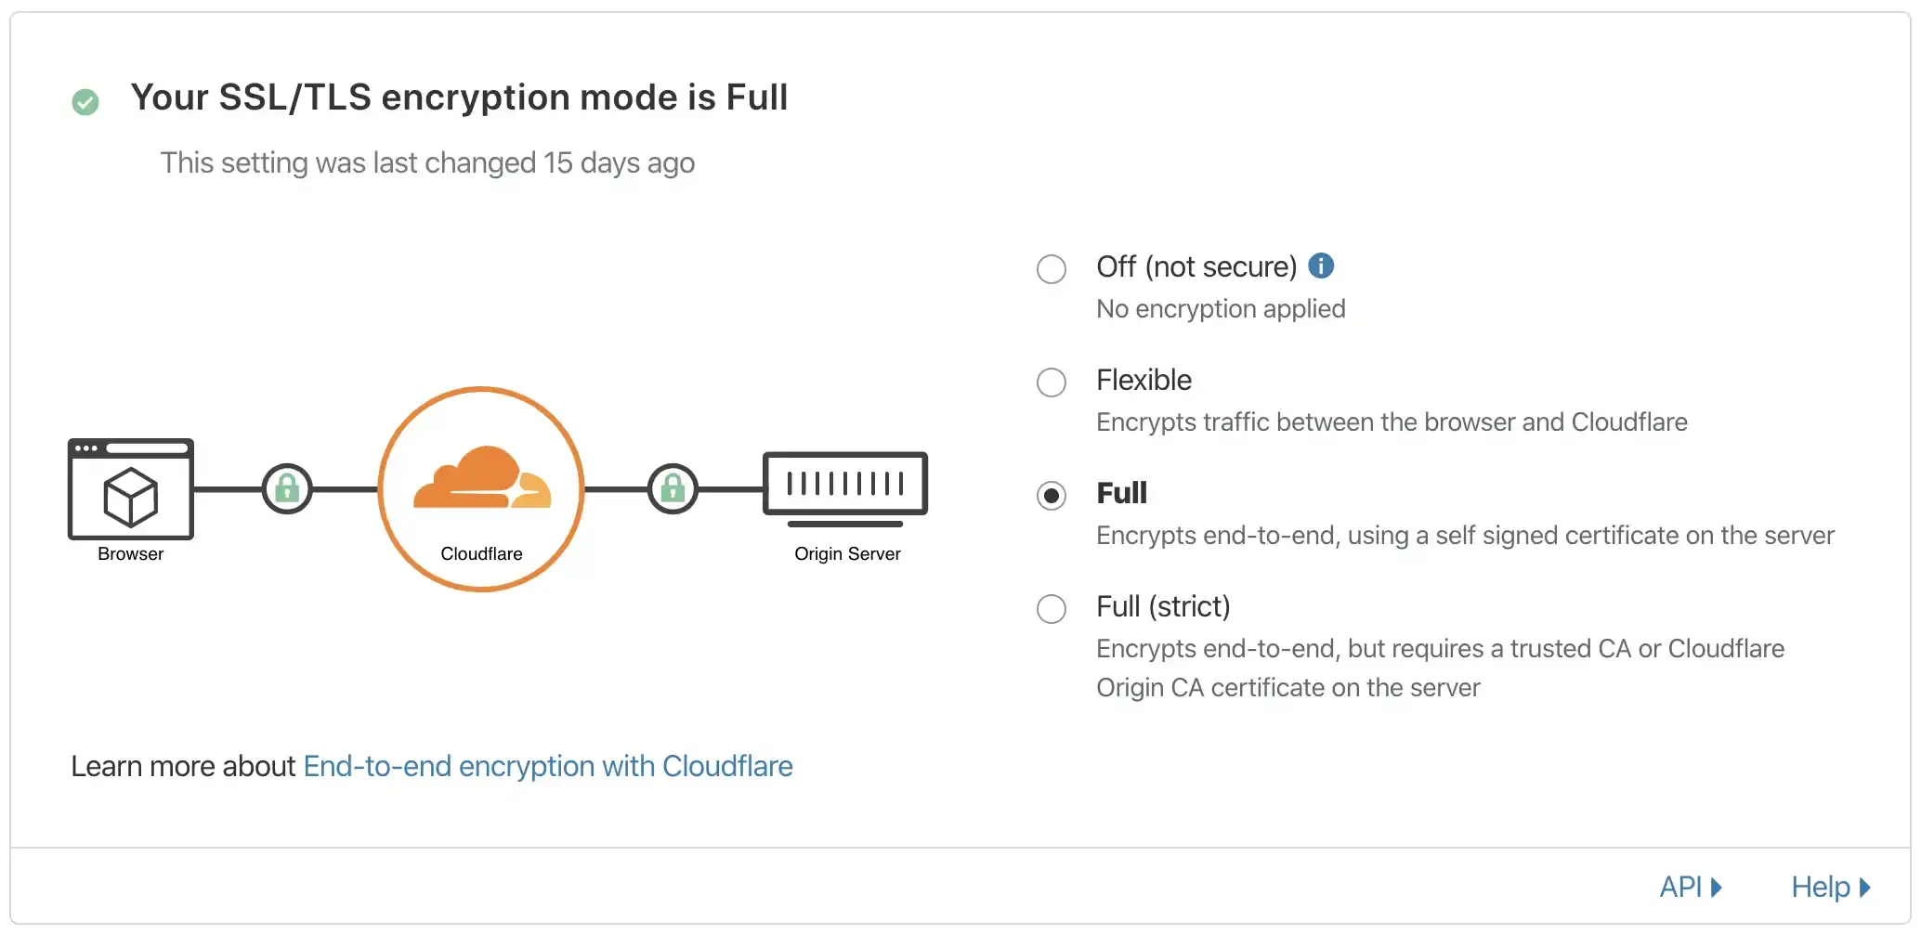Click the SSL/TLS encryption mode heading
This screenshot has width=1921, height=934.
(459, 97)
